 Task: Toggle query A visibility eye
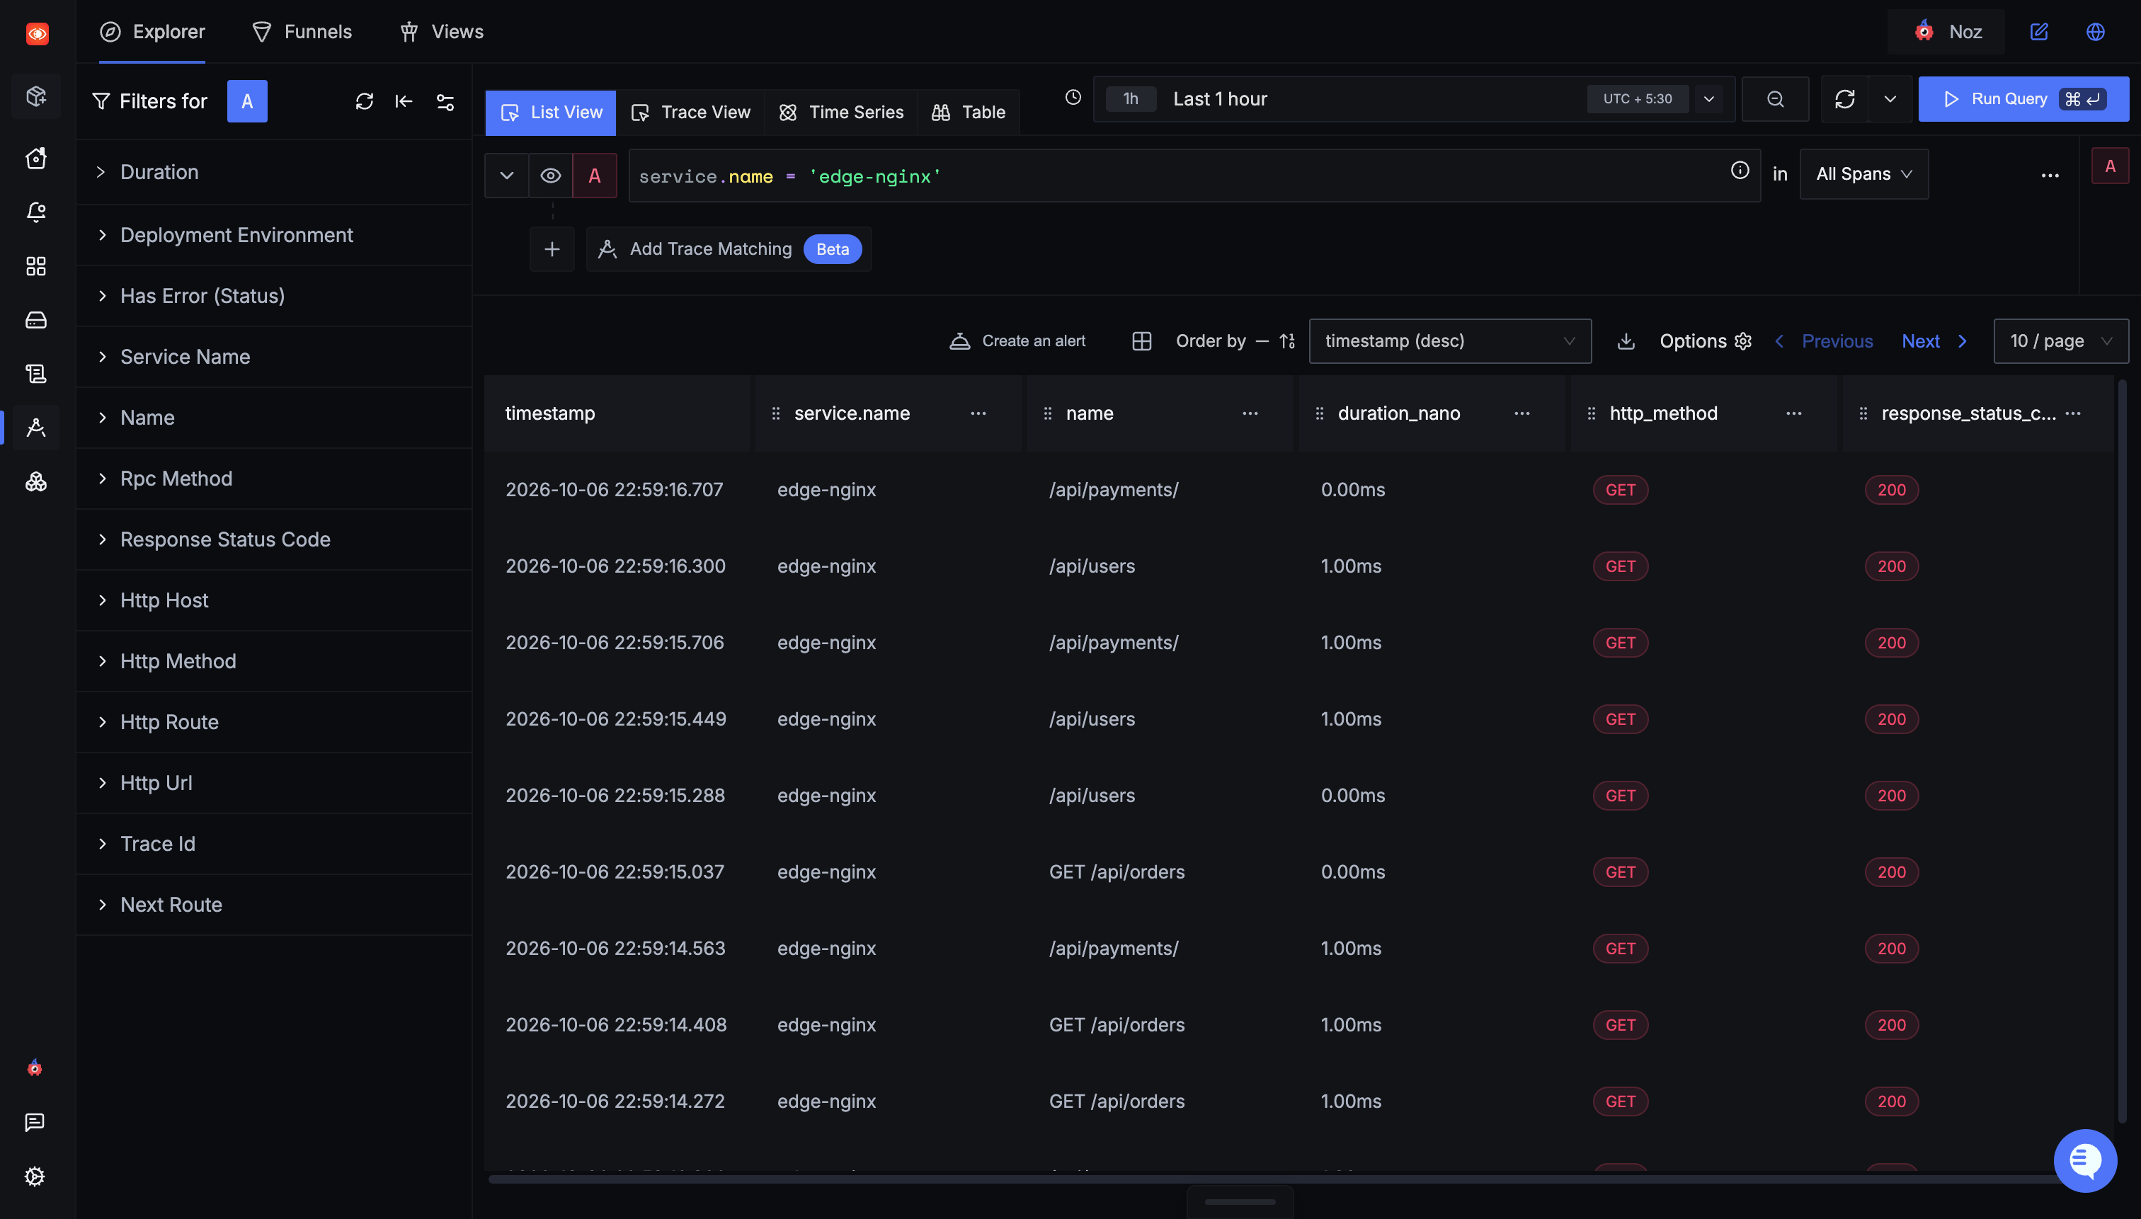[550, 176]
